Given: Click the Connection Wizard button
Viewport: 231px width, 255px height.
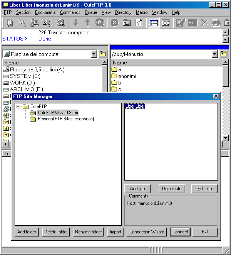Looking at the screenshot, I should pos(147,232).
